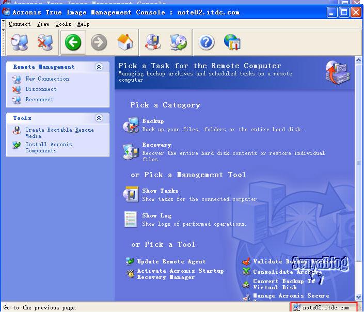
Task: Click Validate Backup Archive link
Action: (294, 261)
